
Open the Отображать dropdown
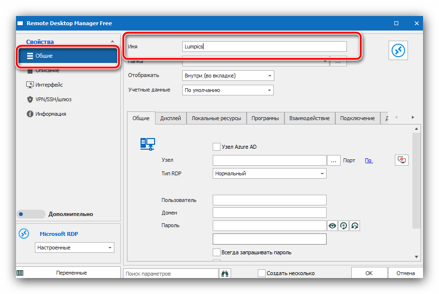pyautogui.click(x=228, y=76)
